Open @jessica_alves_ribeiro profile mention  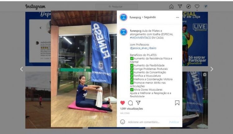tap(143, 48)
